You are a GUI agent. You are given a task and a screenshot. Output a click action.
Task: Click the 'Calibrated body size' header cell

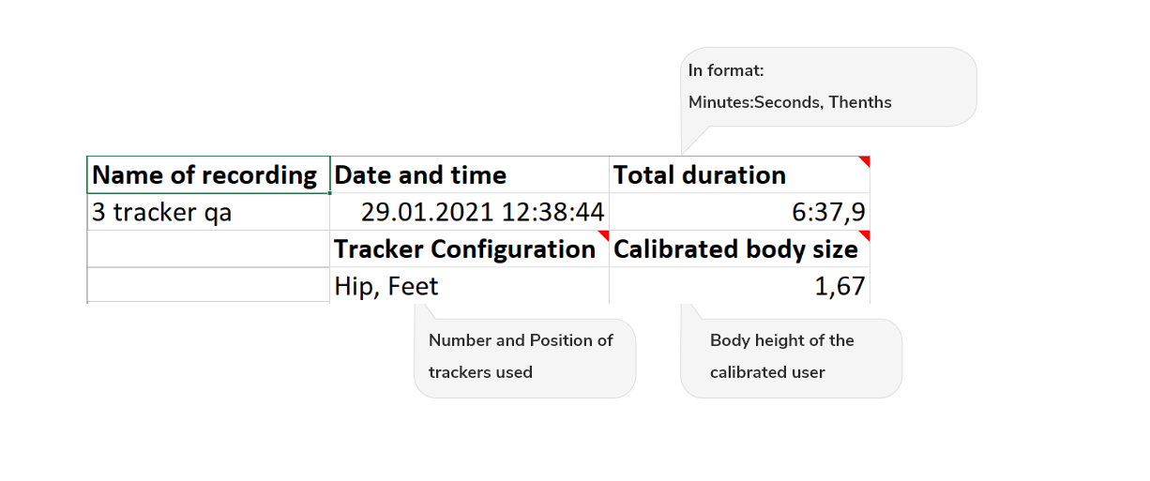tap(736, 249)
